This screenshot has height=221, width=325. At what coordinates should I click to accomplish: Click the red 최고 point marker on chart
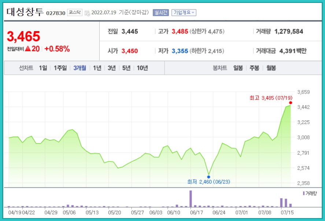coord(291,103)
